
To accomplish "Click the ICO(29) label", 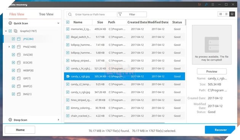I will (28, 63).
